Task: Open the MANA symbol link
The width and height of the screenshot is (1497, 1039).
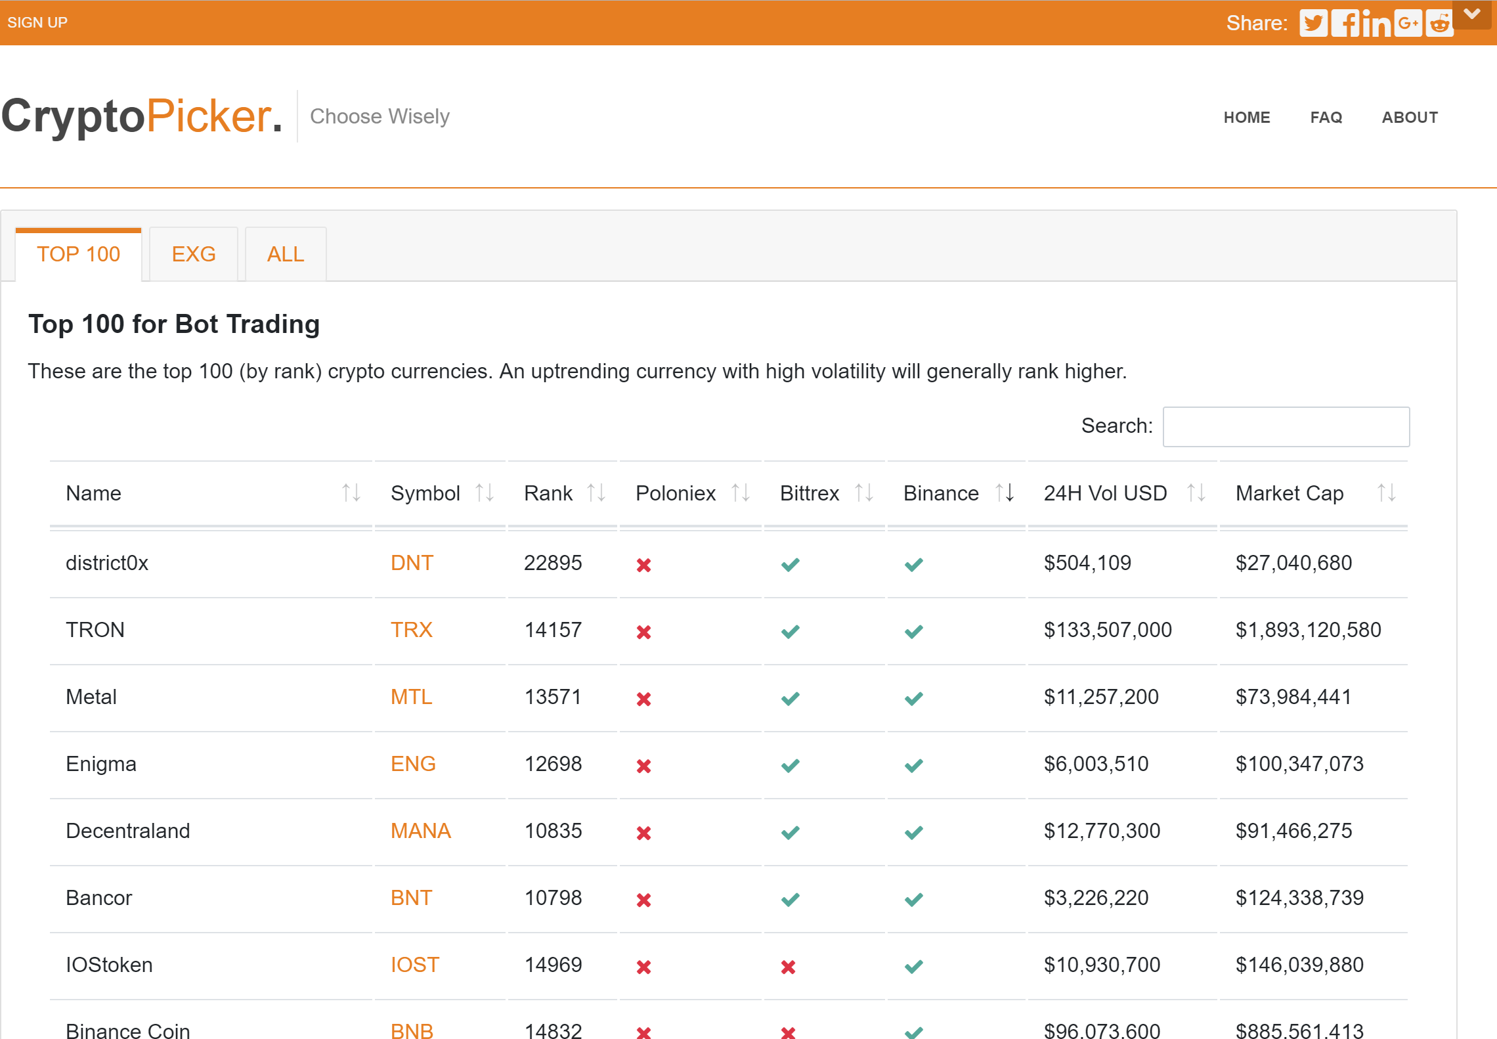Action: (x=421, y=831)
